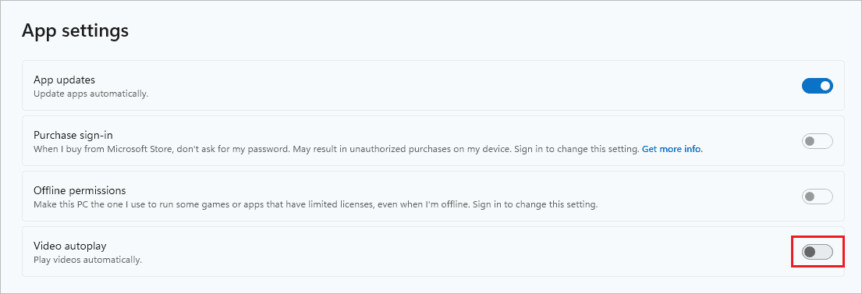Toggle the Offline permissions switch
Image resolution: width=862 pixels, height=294 pixels.
tap(818, 197)
